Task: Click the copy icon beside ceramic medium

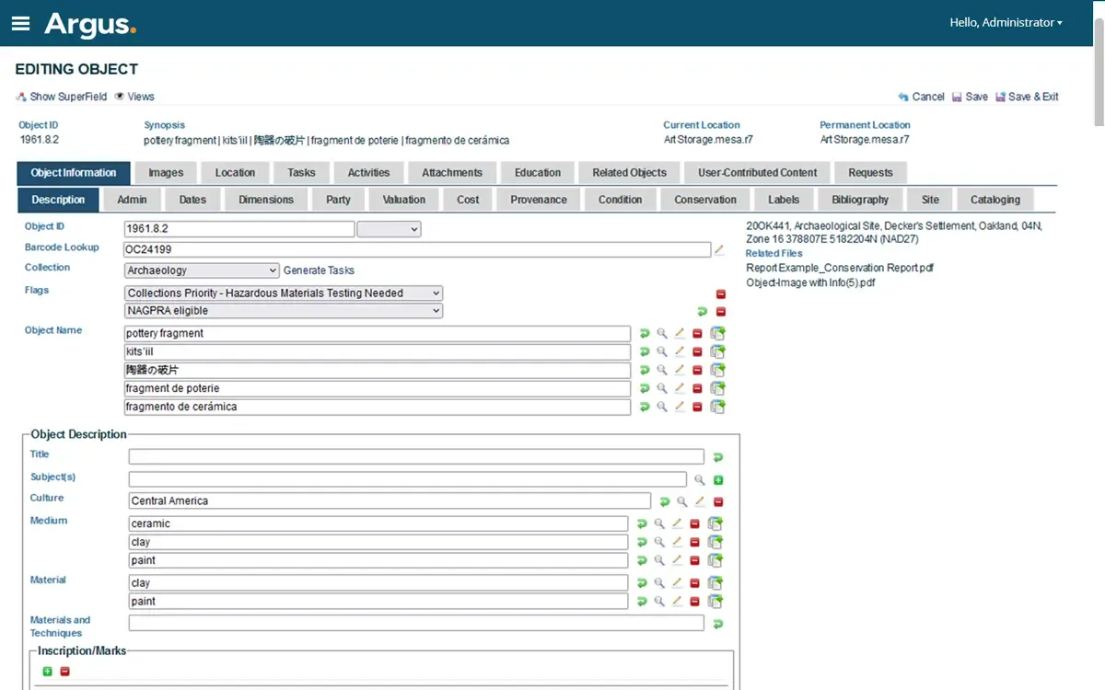Action: coord(715,523)
